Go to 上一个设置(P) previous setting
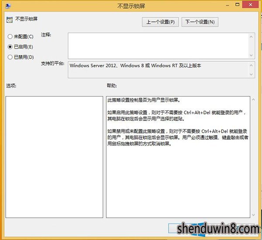 (x=160, y=22)
